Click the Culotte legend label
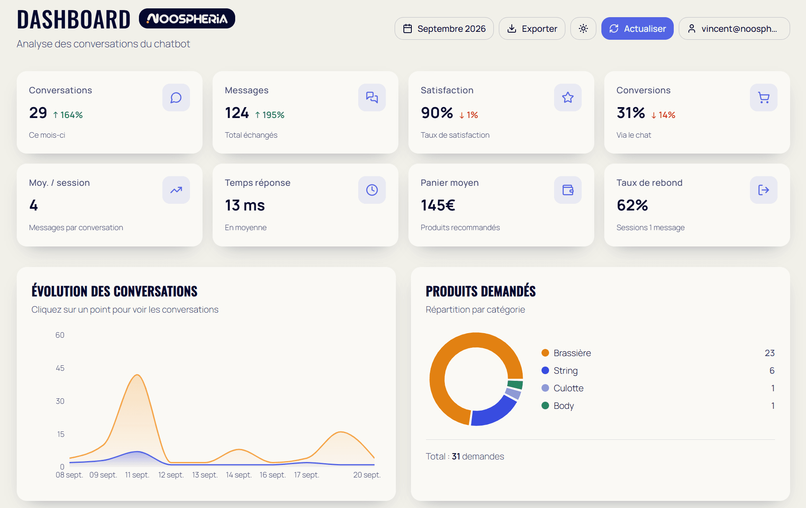 (568, 388)
